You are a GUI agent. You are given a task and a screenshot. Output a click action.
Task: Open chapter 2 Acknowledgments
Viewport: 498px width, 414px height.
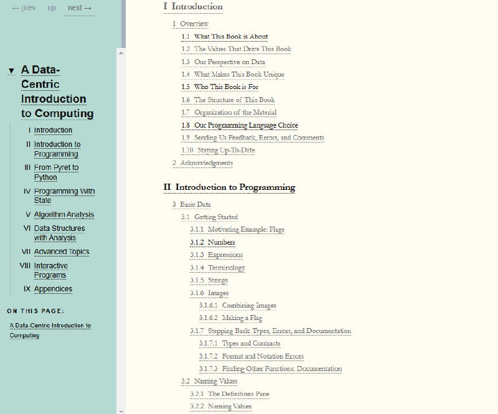(x=202, y=162)
